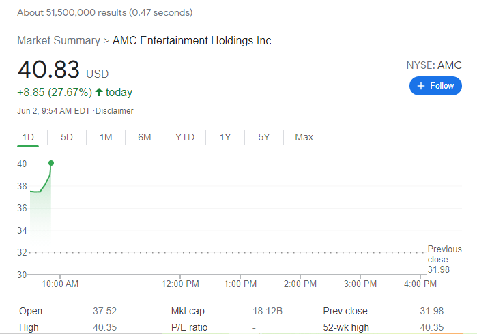The width and height of the screenshot is (477, 334).
Task: Click the NYSE: AMC ticker label
Action: (434, 65)
